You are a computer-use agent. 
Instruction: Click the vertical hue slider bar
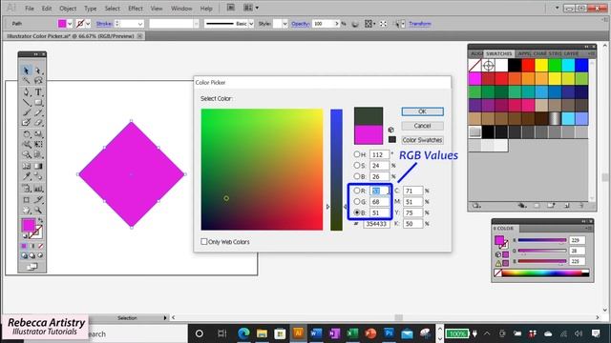[336, 170]
